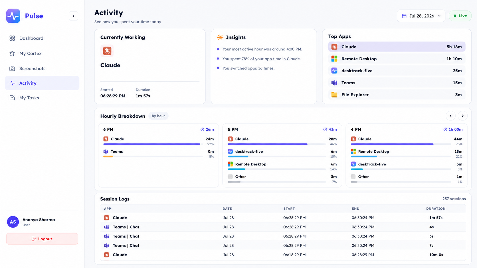Click the Screenshots camera icon
The image size is (477, 268).
pos(12,68)
